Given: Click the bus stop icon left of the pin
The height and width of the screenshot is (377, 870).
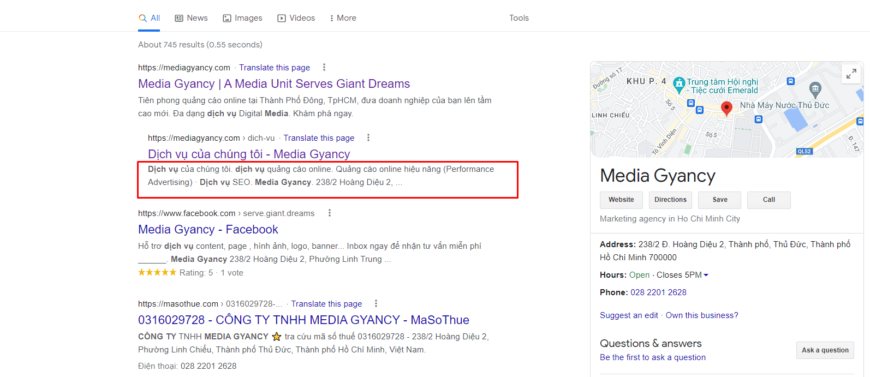Looking at the screenshot, I should pyautogui.click(x=700, y=110).
